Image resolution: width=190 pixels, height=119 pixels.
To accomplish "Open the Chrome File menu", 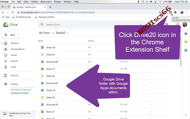I will tap(13, 2).
